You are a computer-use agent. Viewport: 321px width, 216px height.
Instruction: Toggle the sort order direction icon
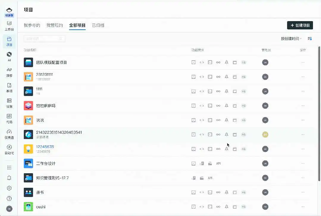pyautogui.click(x=310, y=39)
